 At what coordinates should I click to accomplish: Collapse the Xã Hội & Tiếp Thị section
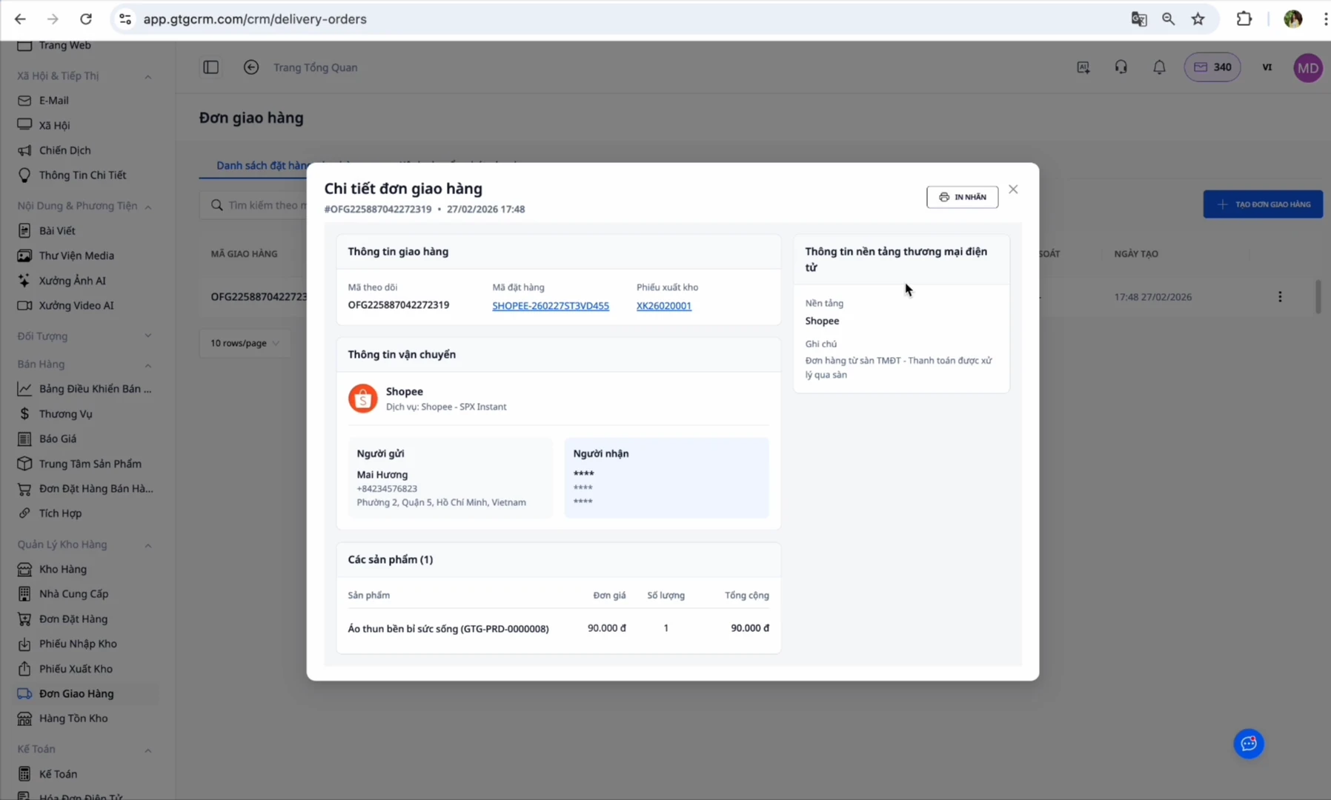[x=147, y=76]
